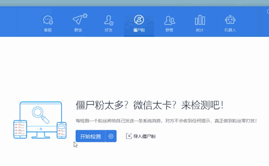Open the 统计 statistics tab

pos(200,23)
